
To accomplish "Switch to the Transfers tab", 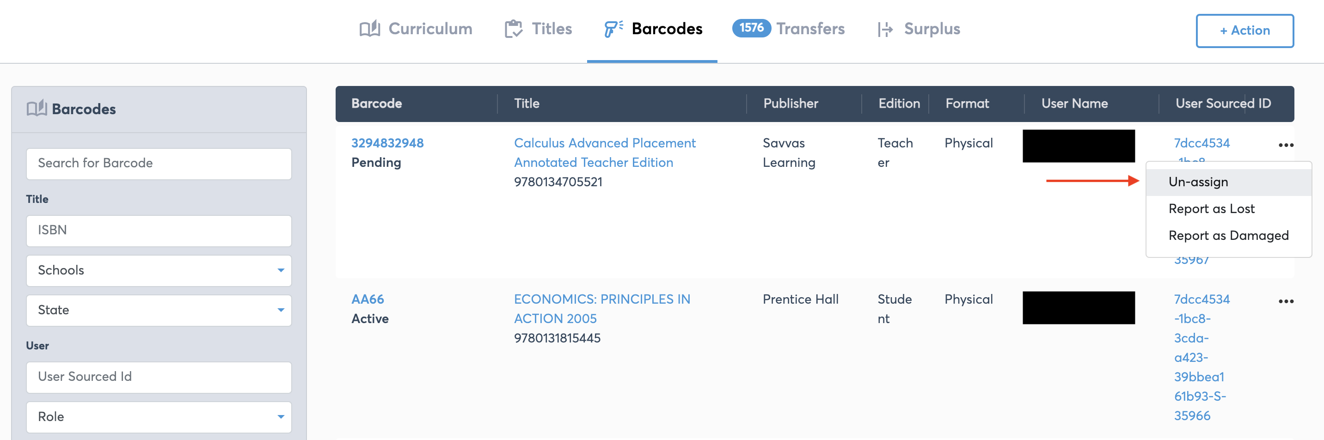I will pyautogui.click(x=810, y=29).
